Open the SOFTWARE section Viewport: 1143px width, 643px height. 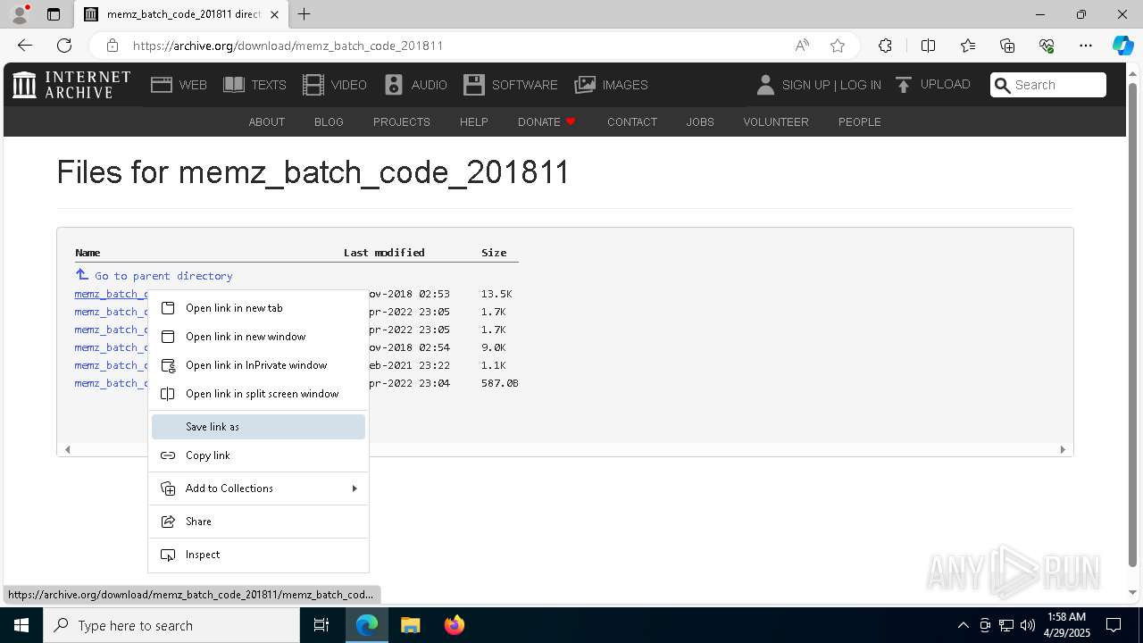click(x=511, y=85)
